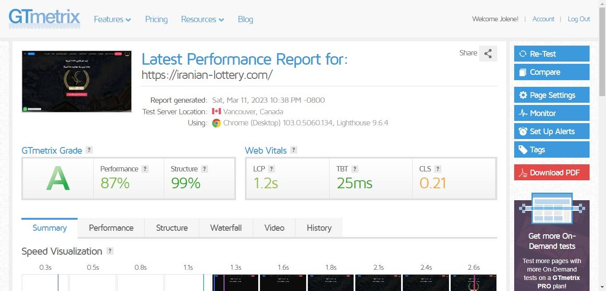
Task: Open the Pricing page
Action: pyautogui.click(x=156, y=19)
